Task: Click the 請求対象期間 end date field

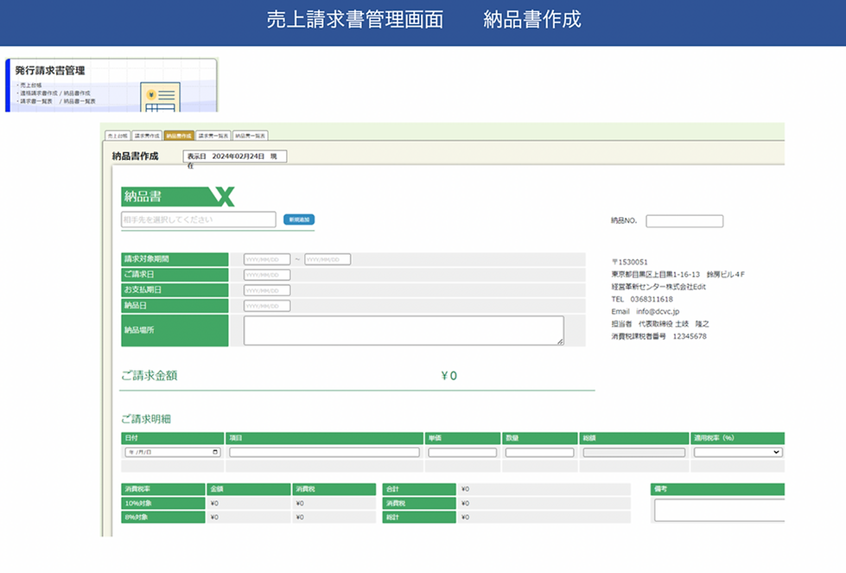Action: tap(328, 259)
